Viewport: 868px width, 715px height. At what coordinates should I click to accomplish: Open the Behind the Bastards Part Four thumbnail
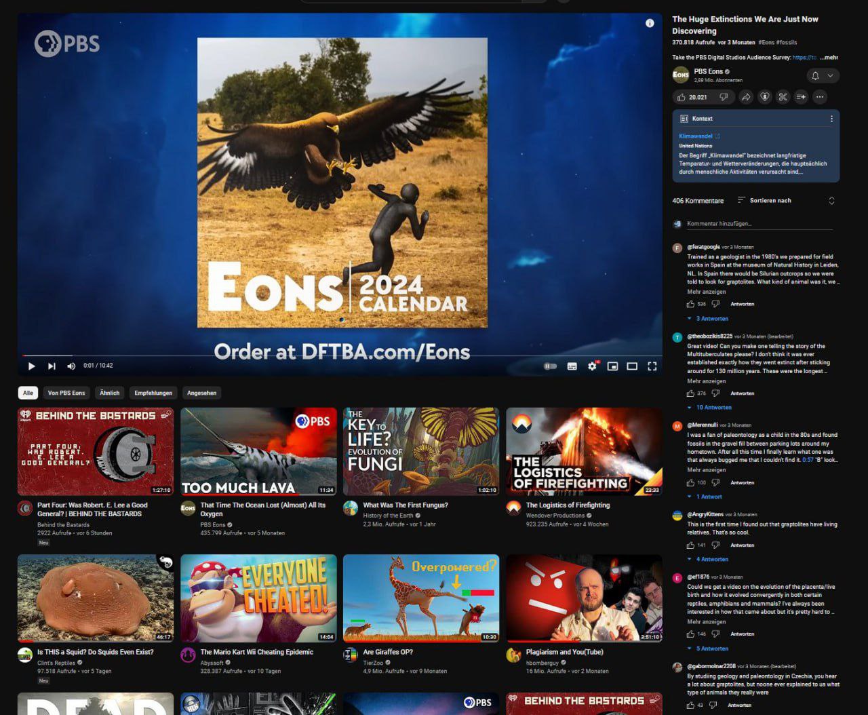point(96,451)
